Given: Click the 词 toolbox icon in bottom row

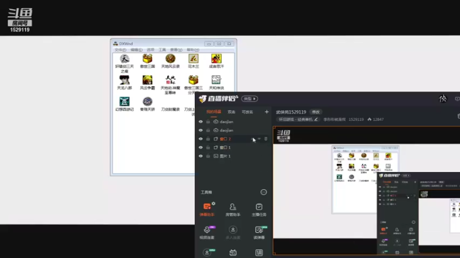Looking at the screenshot, I should [259, 252].
